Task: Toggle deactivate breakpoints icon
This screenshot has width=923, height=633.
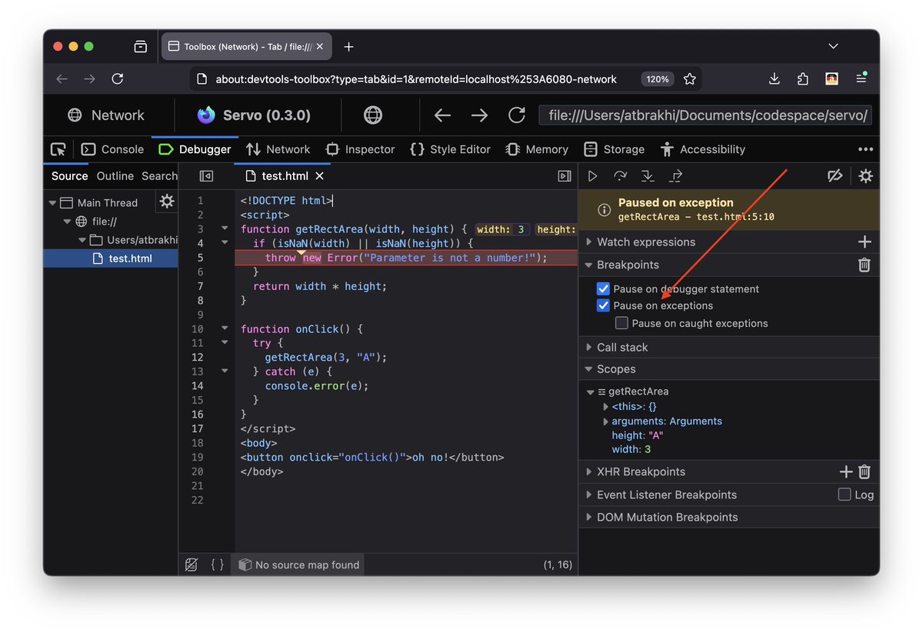Action: tap(835, 176)
